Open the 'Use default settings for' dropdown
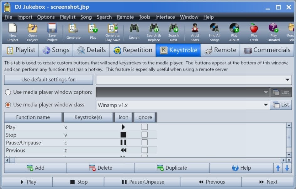 click(x=287, y=80)
